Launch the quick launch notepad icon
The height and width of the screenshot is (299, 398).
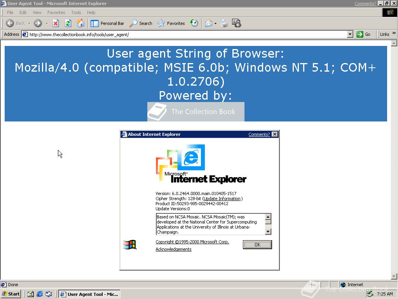31,294
